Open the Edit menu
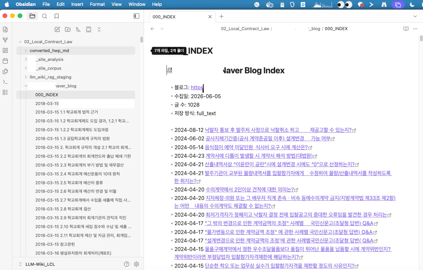The image size is (423, 270). [61, 4]
